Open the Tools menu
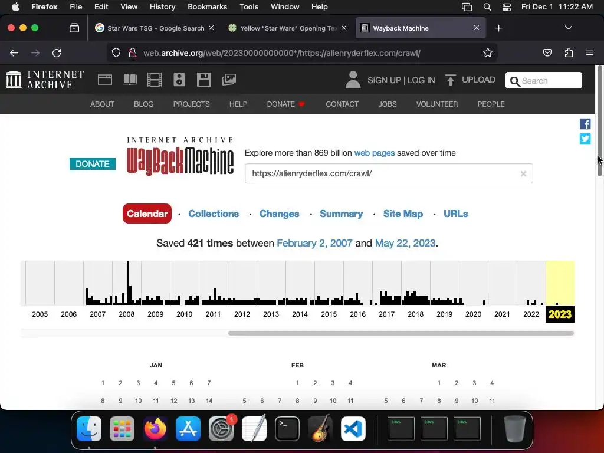Image resolution: width=604 pixels, height=453 pixels. [249, 7]
